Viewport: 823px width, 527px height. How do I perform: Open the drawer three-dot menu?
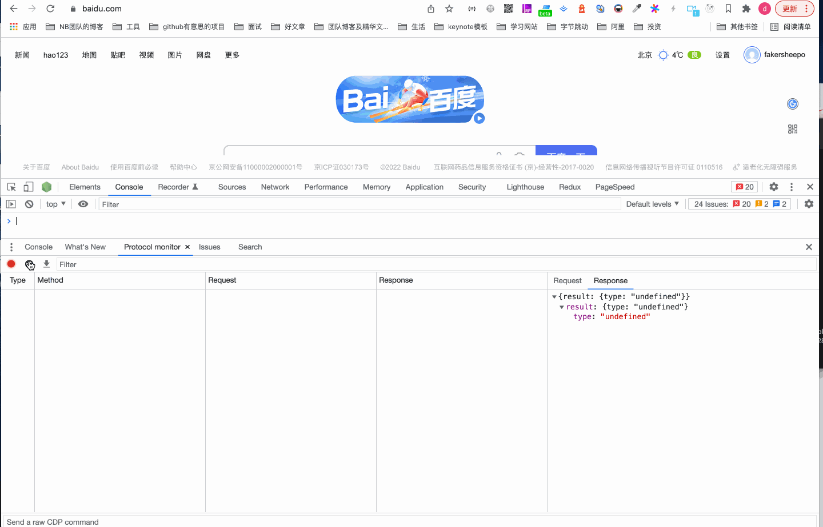(x=11, y=247)
